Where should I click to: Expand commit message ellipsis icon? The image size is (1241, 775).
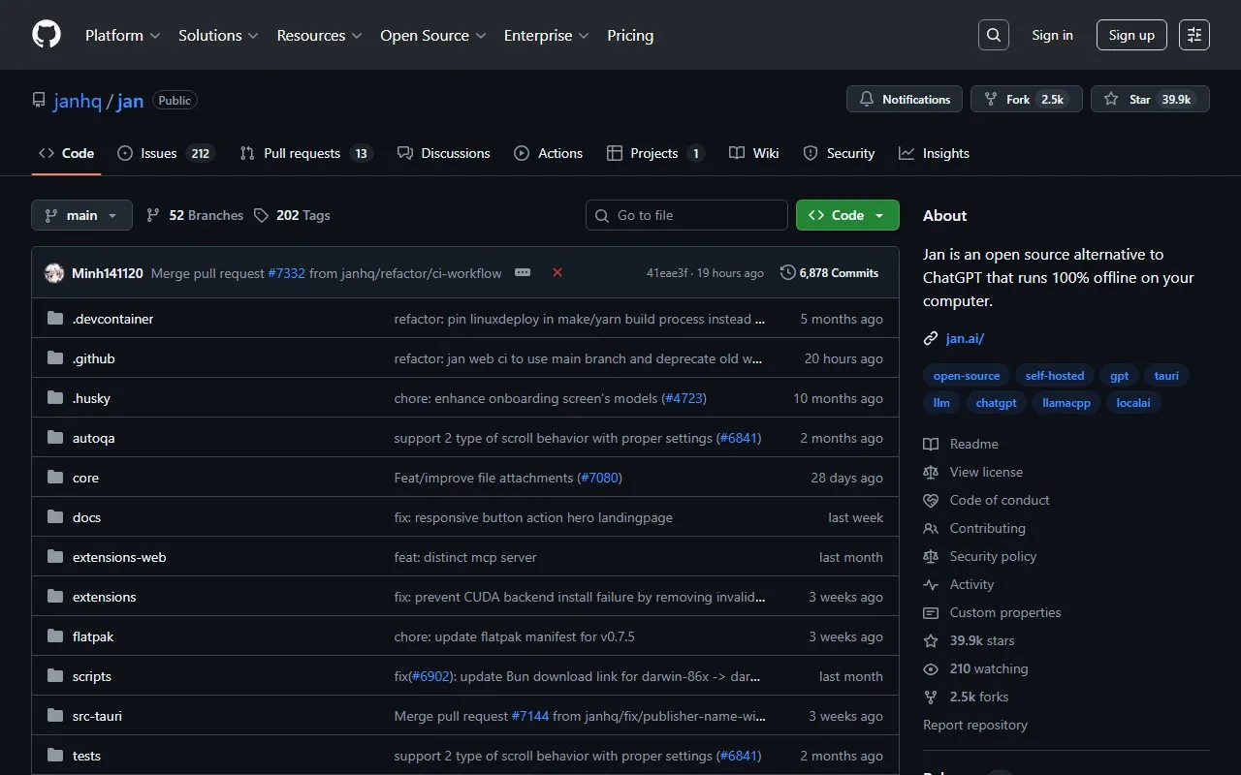[523, 273]
